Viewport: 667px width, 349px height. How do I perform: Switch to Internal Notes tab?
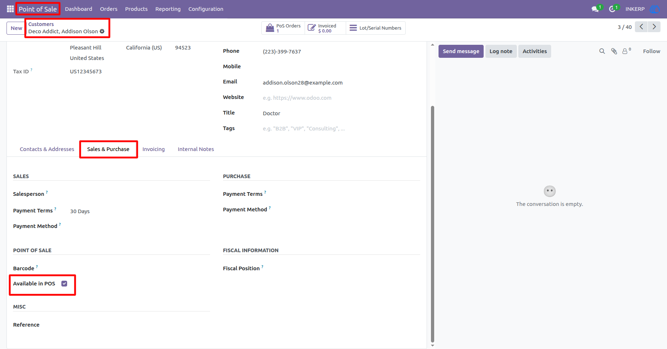click(x=196, y=149)
